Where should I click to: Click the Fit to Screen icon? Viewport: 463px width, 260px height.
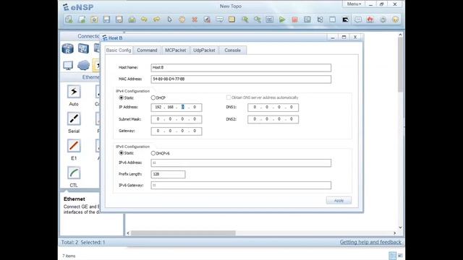(270, 19)
